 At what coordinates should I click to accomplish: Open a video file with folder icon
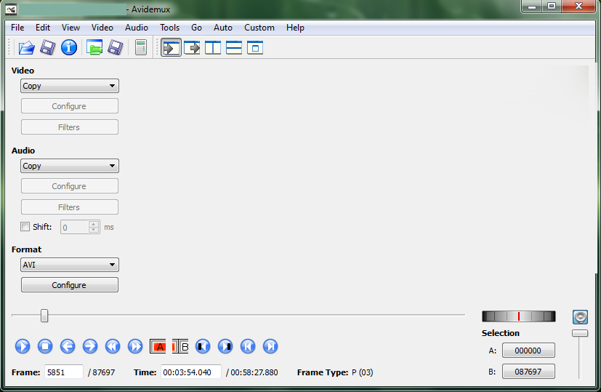[26, 48]
